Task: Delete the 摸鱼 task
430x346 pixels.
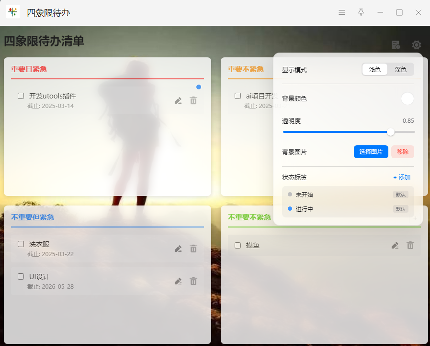Action: click(x=410, y=246)
